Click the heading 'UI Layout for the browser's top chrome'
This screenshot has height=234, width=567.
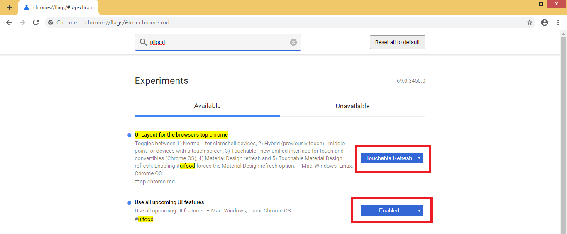pos(181,135)
